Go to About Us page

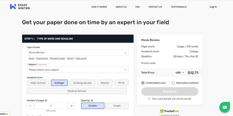[121, 7]
